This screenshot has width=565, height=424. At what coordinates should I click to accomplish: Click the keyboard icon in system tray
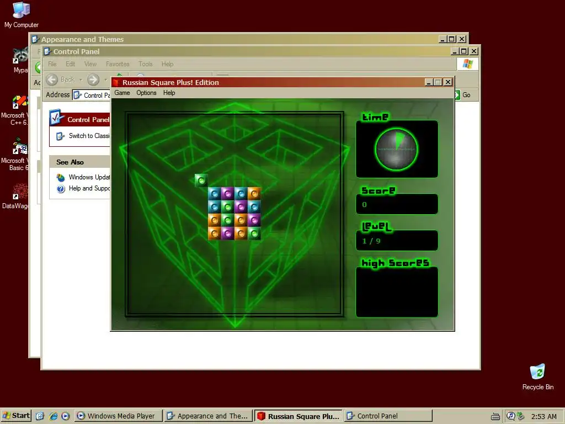coord(495,417)
